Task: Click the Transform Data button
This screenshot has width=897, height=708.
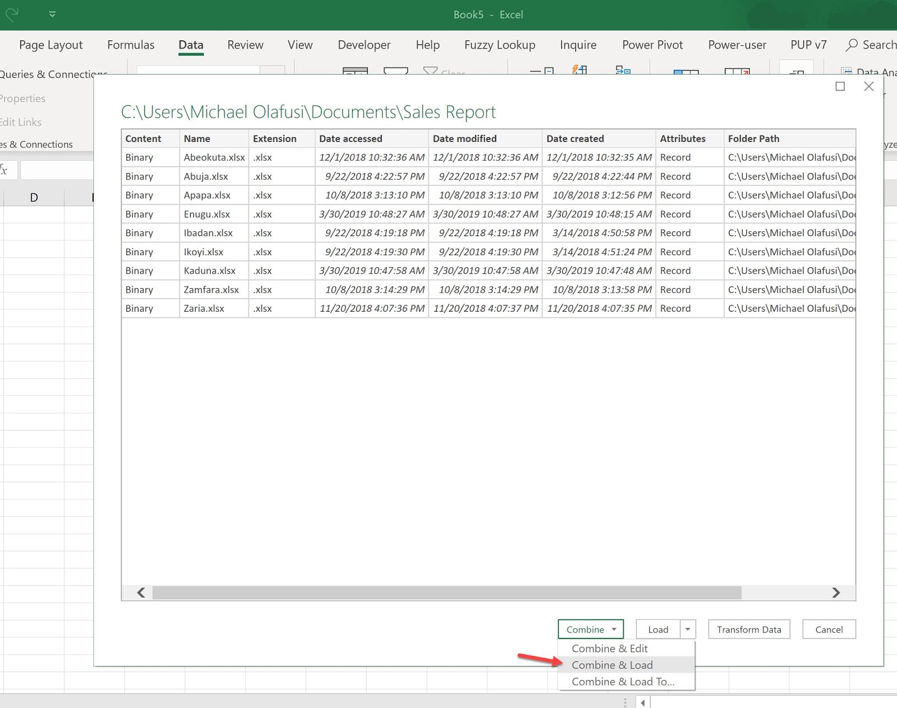Action: tap(749, 629)
